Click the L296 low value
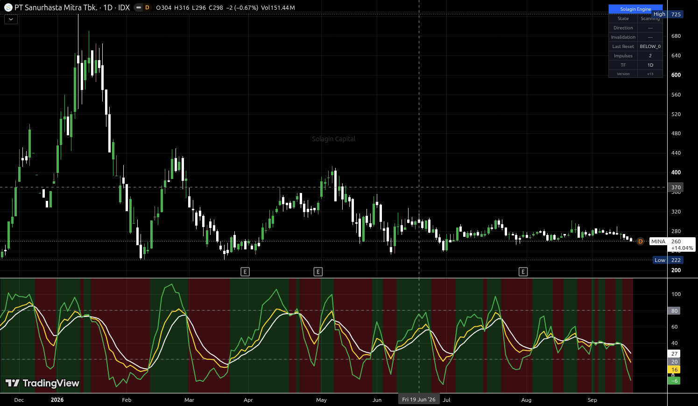Viewport: 698px width, 406px height. pos(199,8)
